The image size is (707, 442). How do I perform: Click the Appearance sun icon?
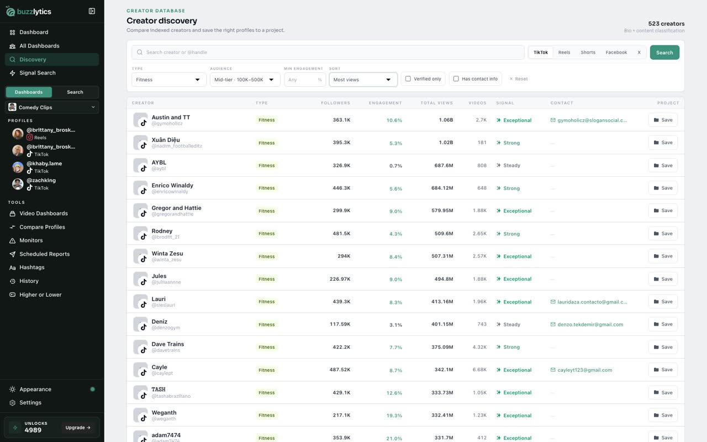pos(12,389)
